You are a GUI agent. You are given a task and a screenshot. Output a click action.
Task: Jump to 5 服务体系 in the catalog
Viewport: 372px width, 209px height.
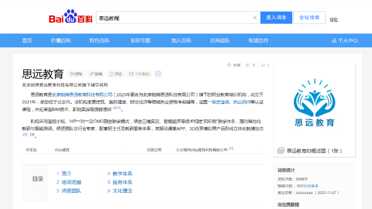[x=120, y=182]
